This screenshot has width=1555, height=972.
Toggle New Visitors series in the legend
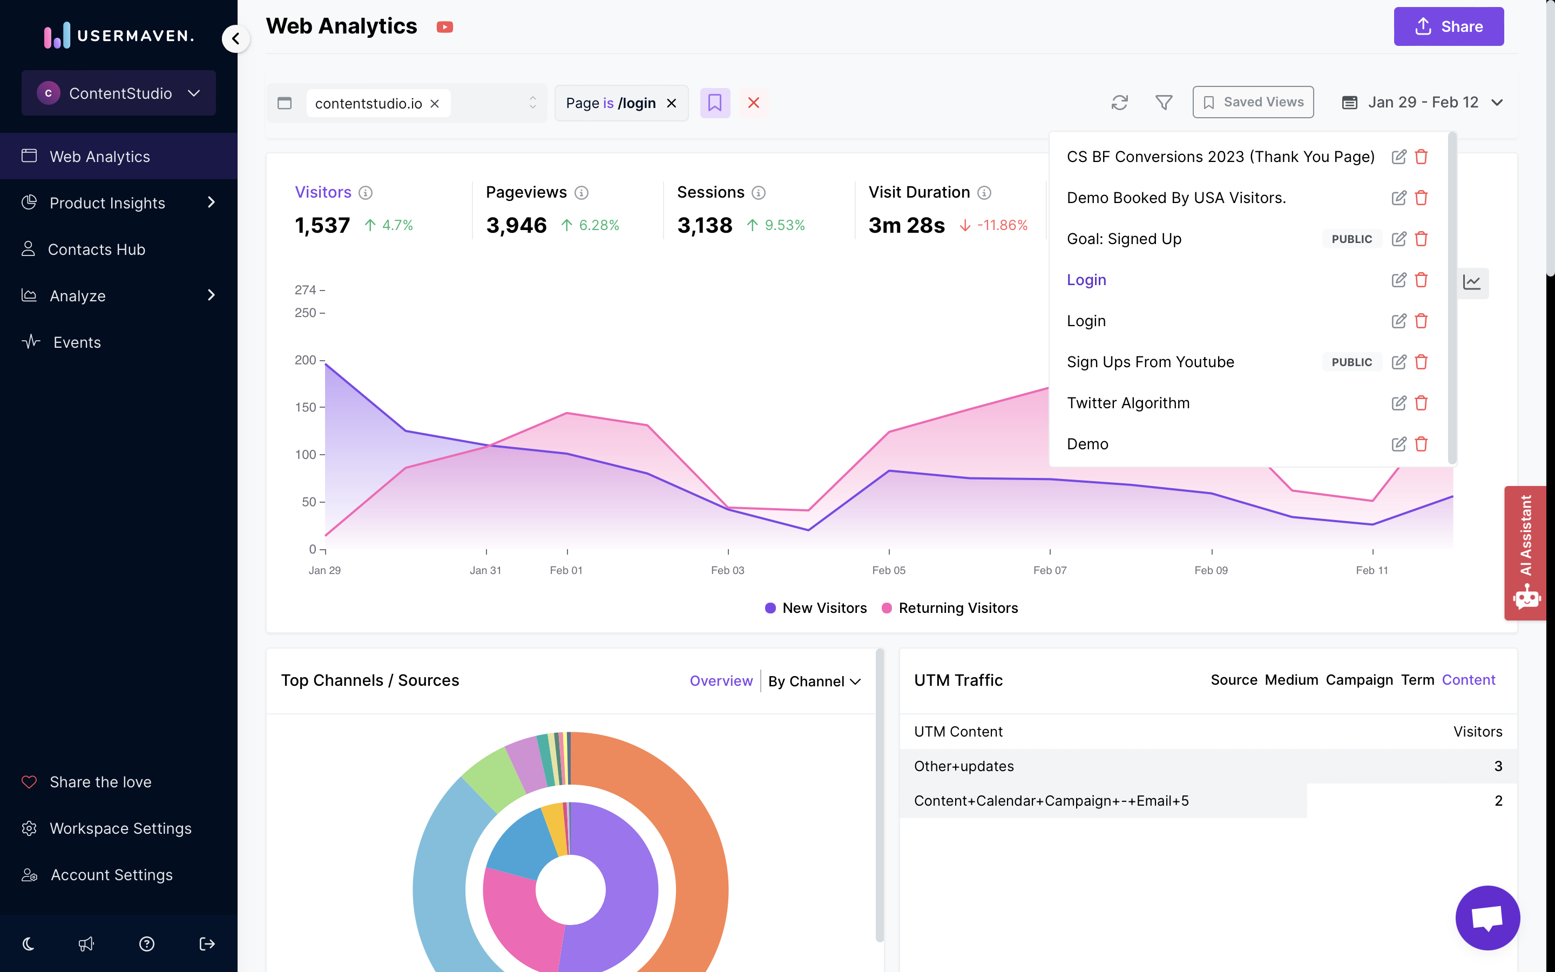click(x=815, y=607)
